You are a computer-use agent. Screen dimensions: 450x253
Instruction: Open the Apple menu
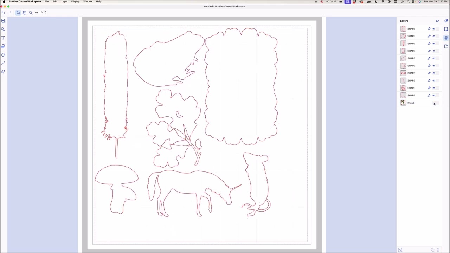[4, 2]
